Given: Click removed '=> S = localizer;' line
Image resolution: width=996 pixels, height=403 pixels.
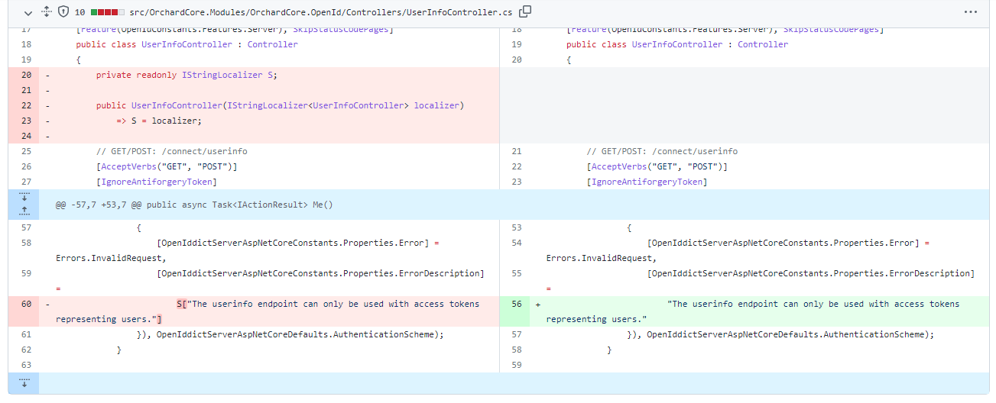Looking at the screenshot, I should tap(158, 121).
